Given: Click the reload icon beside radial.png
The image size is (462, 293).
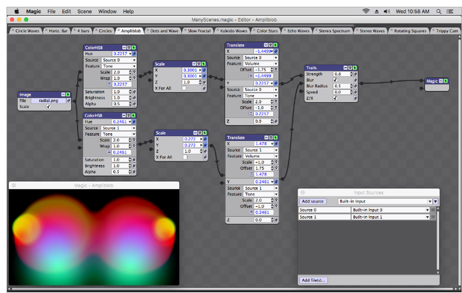Looking at the screenshot, I should click(x=68, y=100).
